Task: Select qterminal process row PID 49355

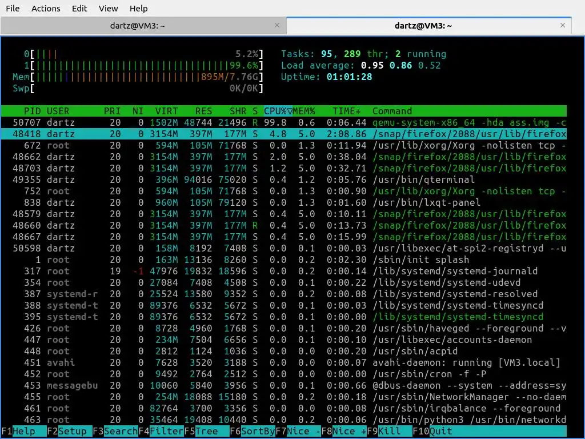Action: [x=284, y=179]
